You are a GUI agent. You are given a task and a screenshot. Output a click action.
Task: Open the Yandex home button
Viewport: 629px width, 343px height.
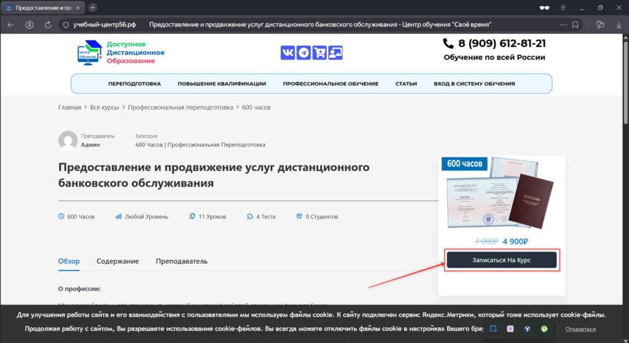click(x=29, y=25)
